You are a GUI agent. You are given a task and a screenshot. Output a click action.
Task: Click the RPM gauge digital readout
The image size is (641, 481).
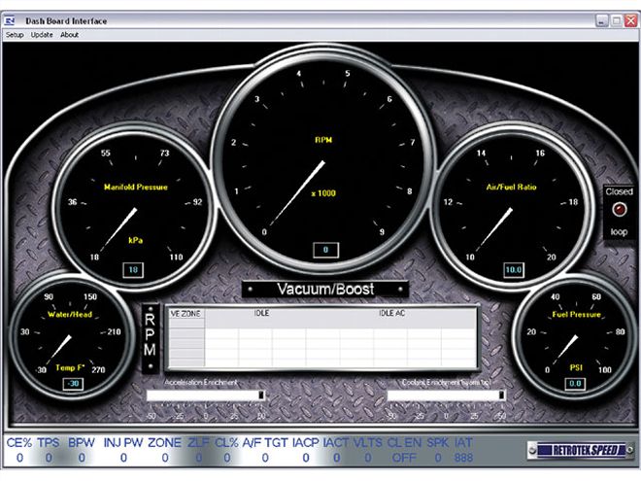pos(325,250)
